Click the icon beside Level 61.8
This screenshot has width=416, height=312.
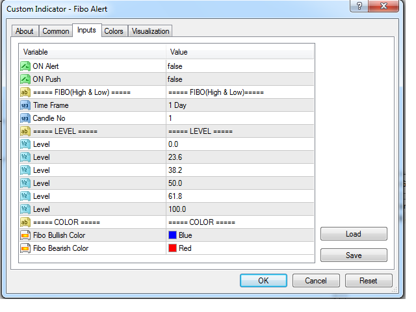tap(25, 196)
